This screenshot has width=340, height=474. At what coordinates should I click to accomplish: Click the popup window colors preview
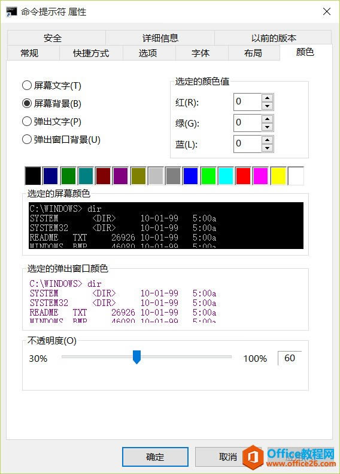pyautogui.click(x=166, y=301)
